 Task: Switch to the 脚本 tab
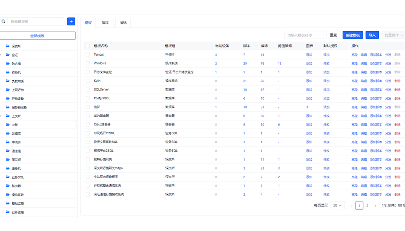(106, 23)
